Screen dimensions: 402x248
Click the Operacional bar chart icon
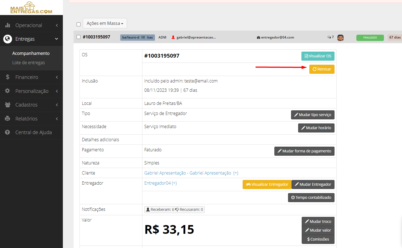click(x=8, y=25)
